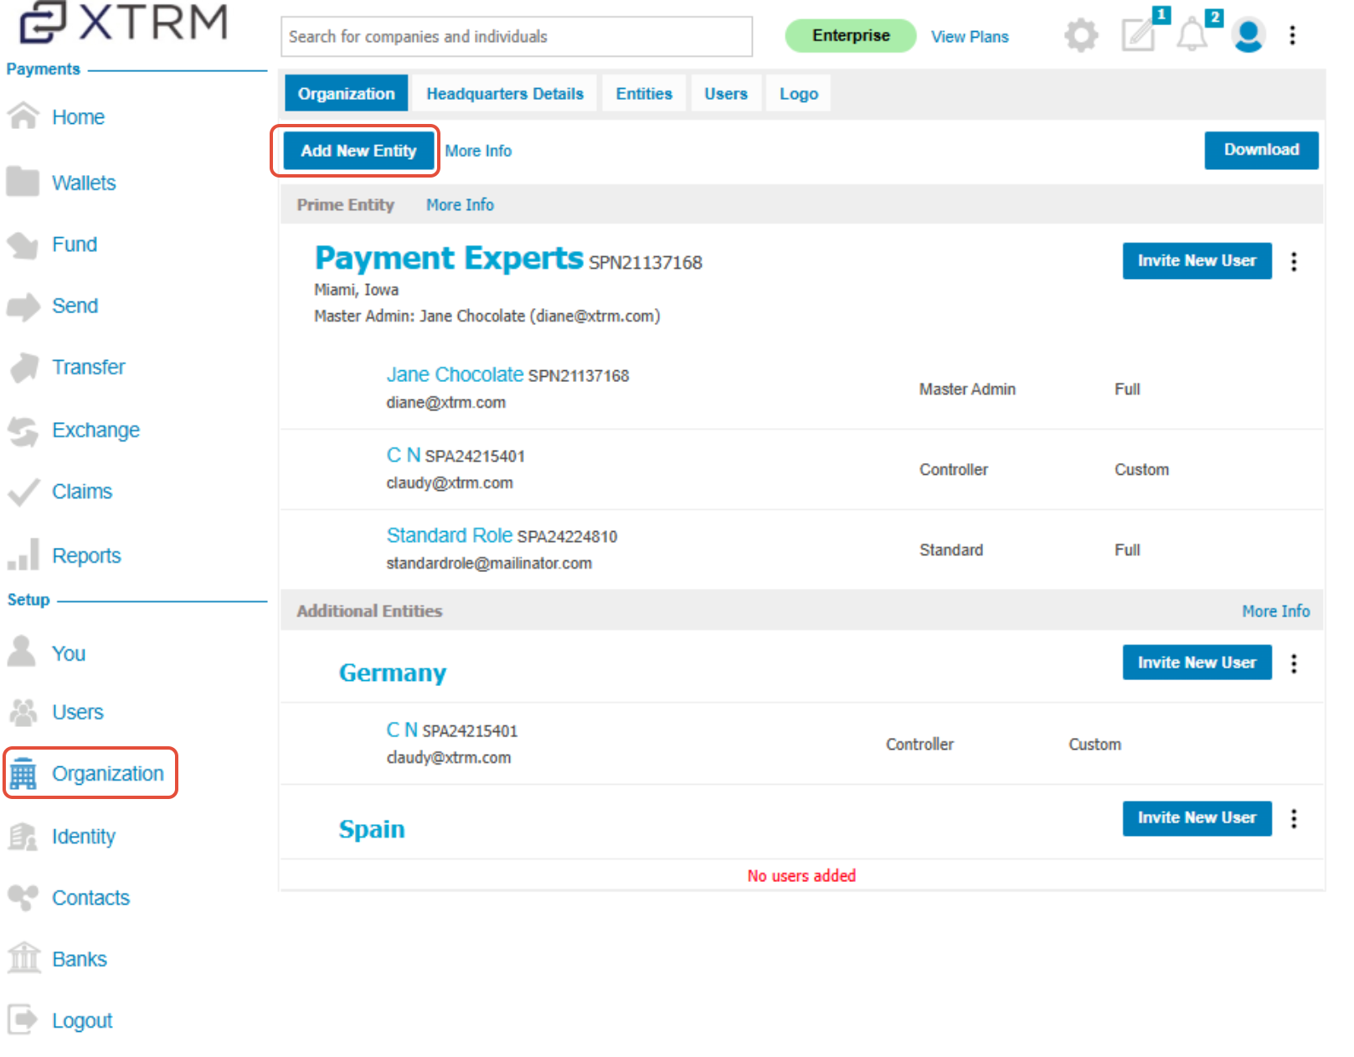Click the Enterprise plan badge
The image size is (1354, 1057).
tap(851, 35)
